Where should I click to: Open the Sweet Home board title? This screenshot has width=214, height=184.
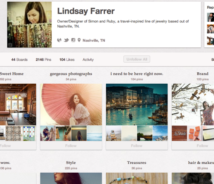pyautogui.click(x=12, y=74)
